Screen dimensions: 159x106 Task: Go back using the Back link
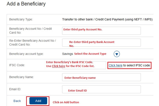pyautogui.click(x=17, y=101)
